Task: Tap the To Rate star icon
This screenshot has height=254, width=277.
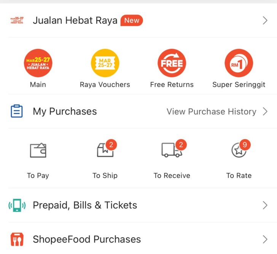Action: pos(239,150)
